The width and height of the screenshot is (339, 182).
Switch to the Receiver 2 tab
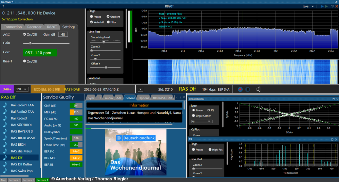tap(14, 180)
